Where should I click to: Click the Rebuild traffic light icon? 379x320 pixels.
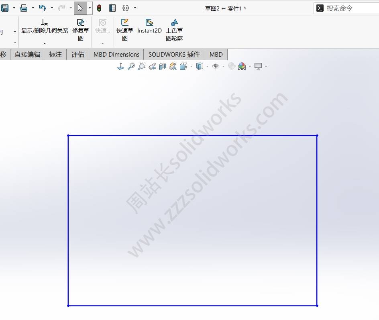pos(99,8)
